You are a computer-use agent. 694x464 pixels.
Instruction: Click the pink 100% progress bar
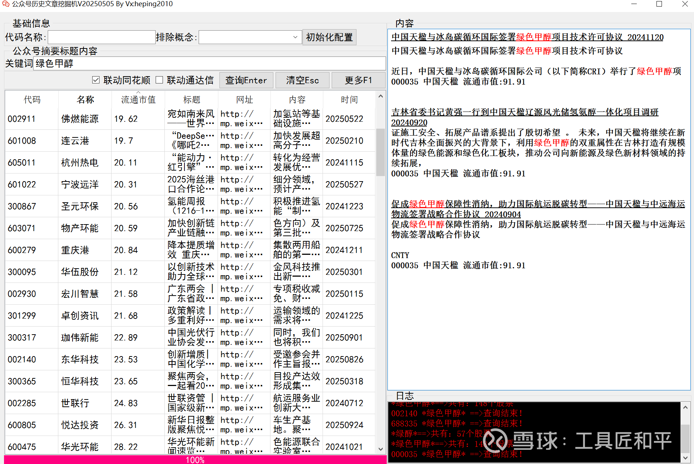point(195,460)
